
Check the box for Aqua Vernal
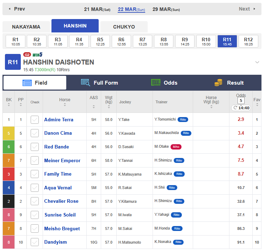point(35,188)
